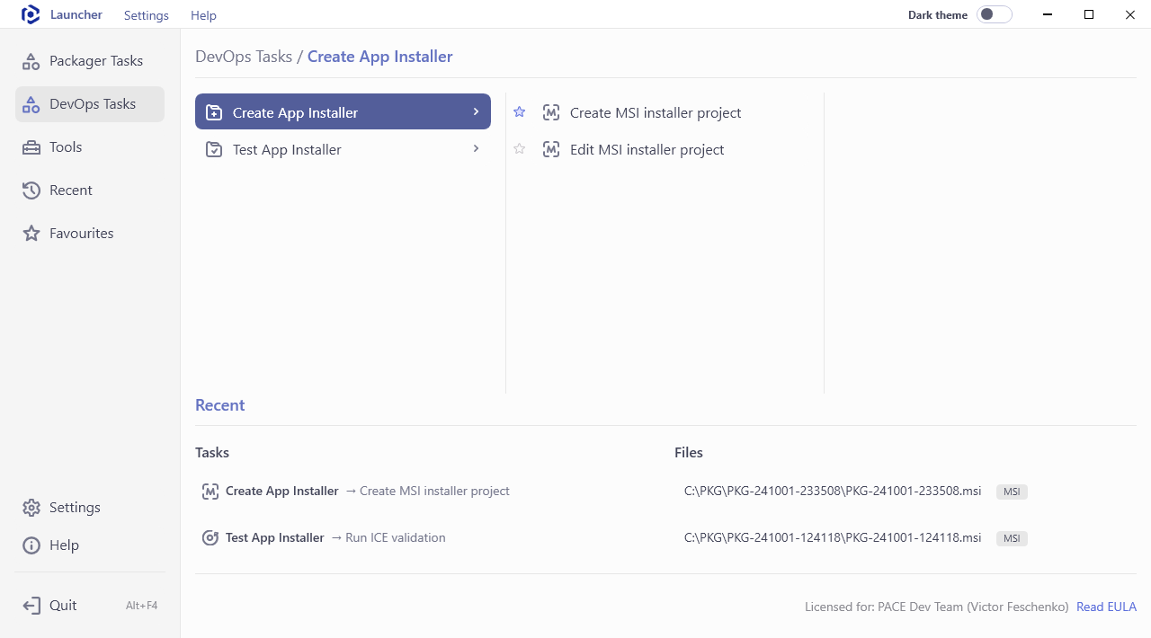Click the PACE Launcher logo icon
The width and height of the screenshot is (1151, 638).
[31, 14]
